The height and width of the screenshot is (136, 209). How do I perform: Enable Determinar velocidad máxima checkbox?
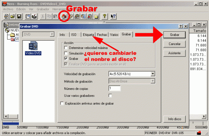(66, 48)
